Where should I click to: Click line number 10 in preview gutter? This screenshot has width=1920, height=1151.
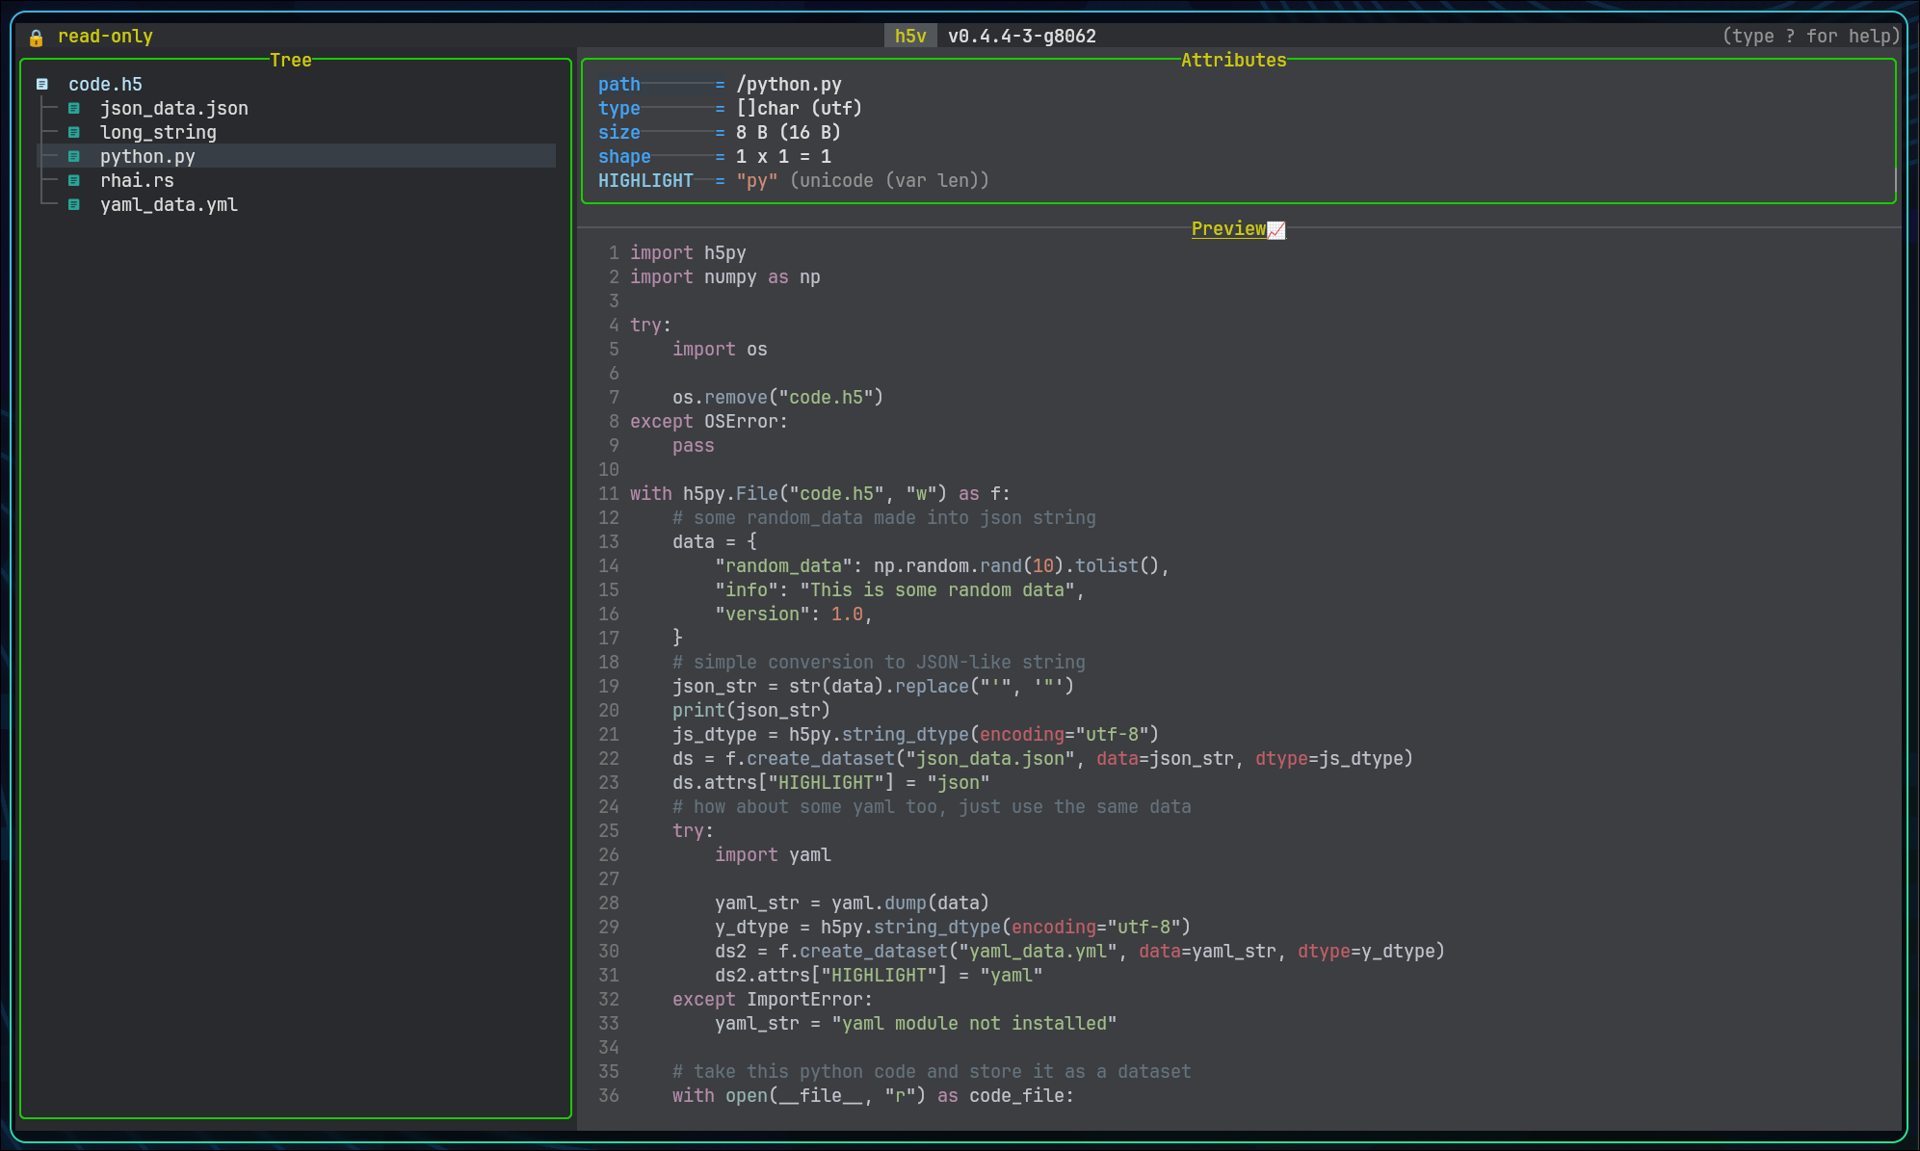coord(609,469)
